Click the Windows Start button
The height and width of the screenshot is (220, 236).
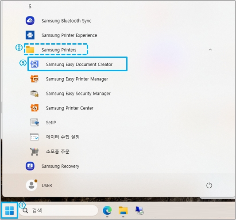9,210
